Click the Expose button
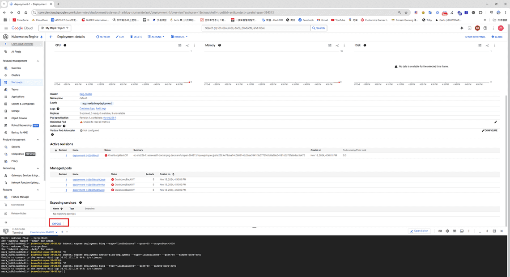 (57, 223)
